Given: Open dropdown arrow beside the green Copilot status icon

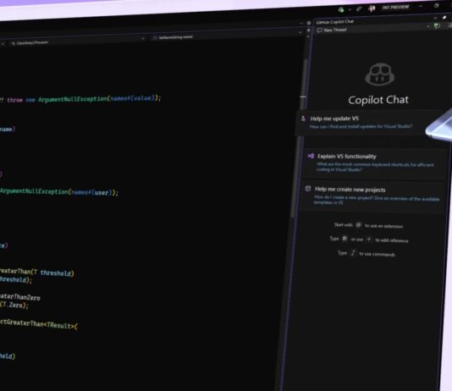Looking at the screenshot, I should click(350, 10).
